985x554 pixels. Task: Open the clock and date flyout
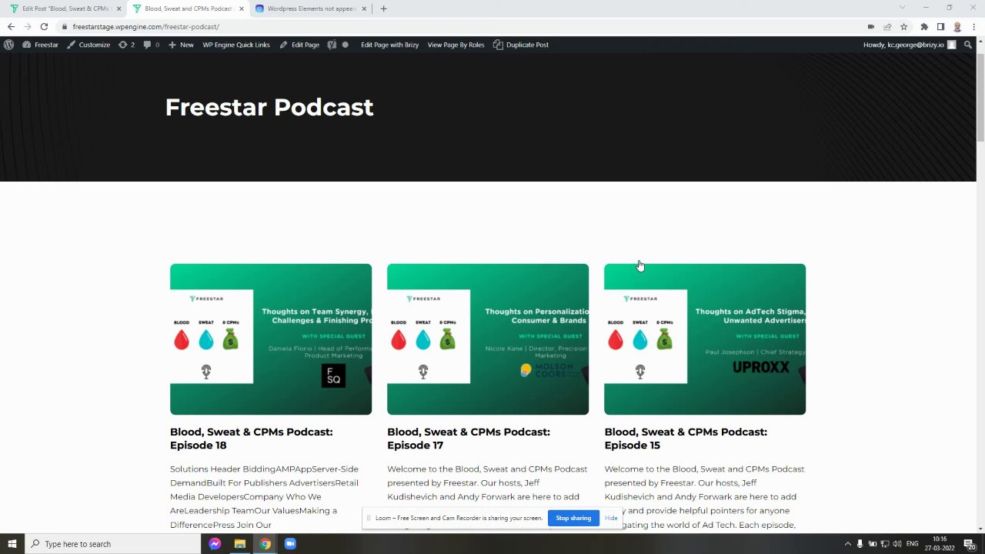[x=940, y=544]
